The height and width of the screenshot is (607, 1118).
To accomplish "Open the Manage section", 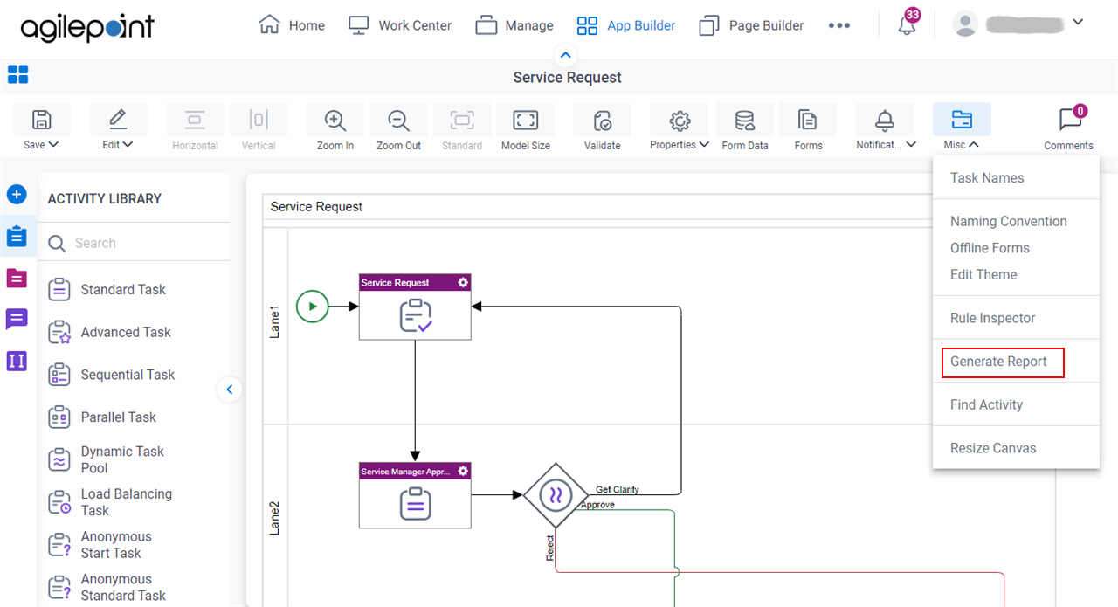I will (x=514, y=25).
